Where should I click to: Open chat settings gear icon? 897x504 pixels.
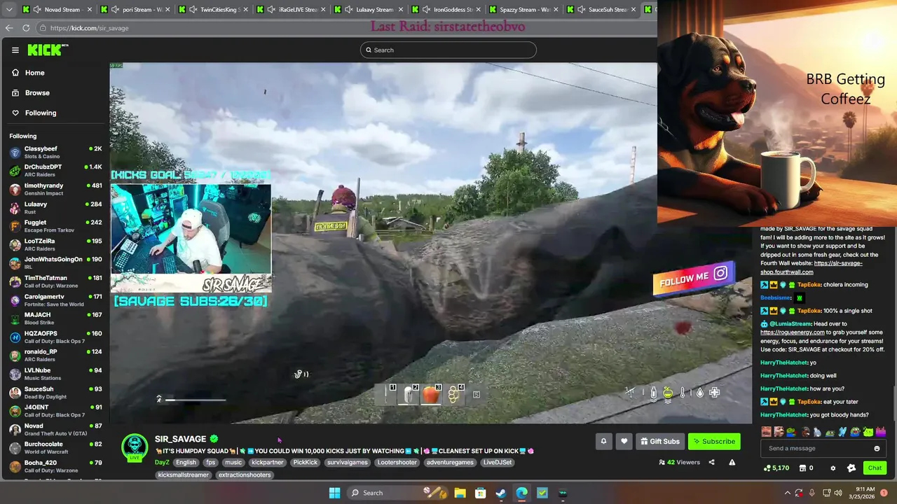coord(833,468)
